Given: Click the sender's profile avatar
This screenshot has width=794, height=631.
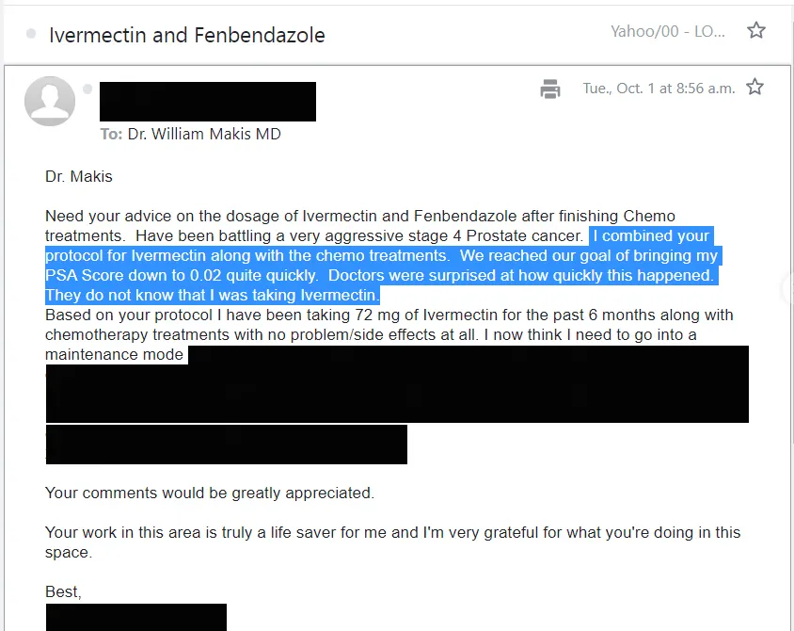Looking at the screenshot, I should click(50, 102).
